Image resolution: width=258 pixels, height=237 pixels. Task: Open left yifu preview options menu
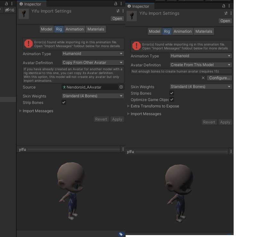pos(123,149)
